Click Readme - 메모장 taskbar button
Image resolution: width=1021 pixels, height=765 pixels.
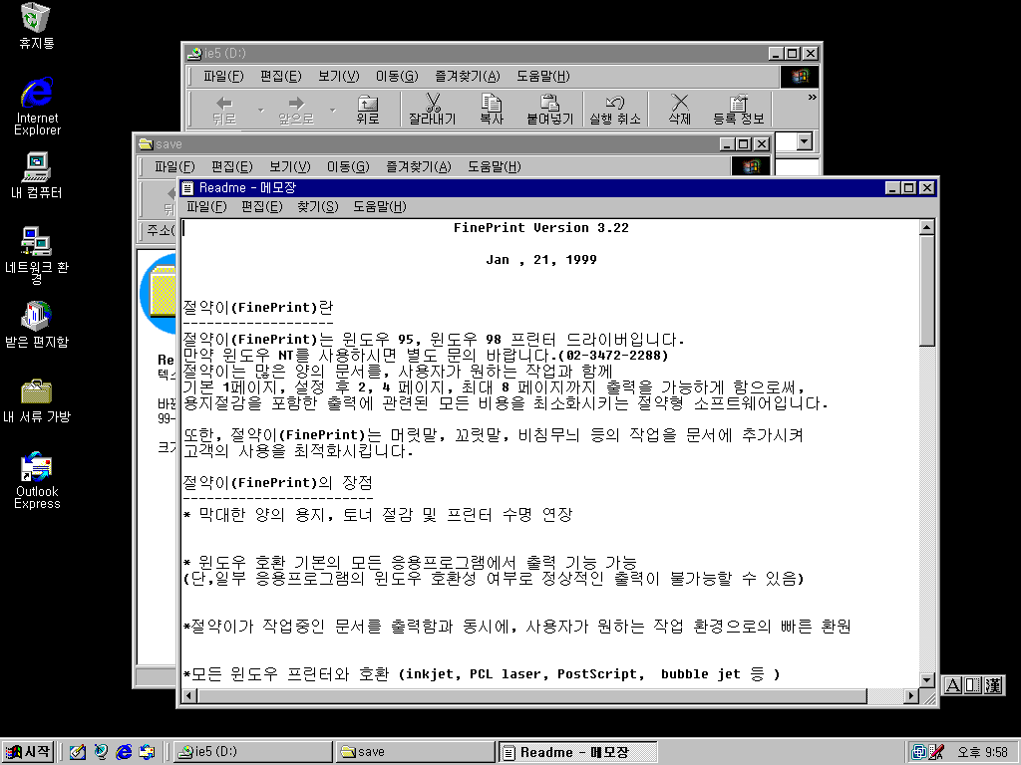[x=578, y=752]
